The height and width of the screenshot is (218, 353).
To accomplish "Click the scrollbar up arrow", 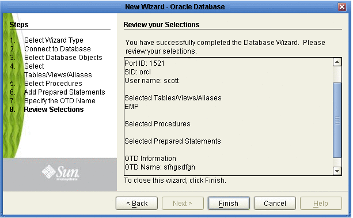I will [x=337, y=62].
